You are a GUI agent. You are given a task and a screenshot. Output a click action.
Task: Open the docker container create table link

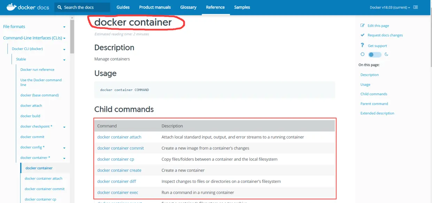tap(119, 170)
